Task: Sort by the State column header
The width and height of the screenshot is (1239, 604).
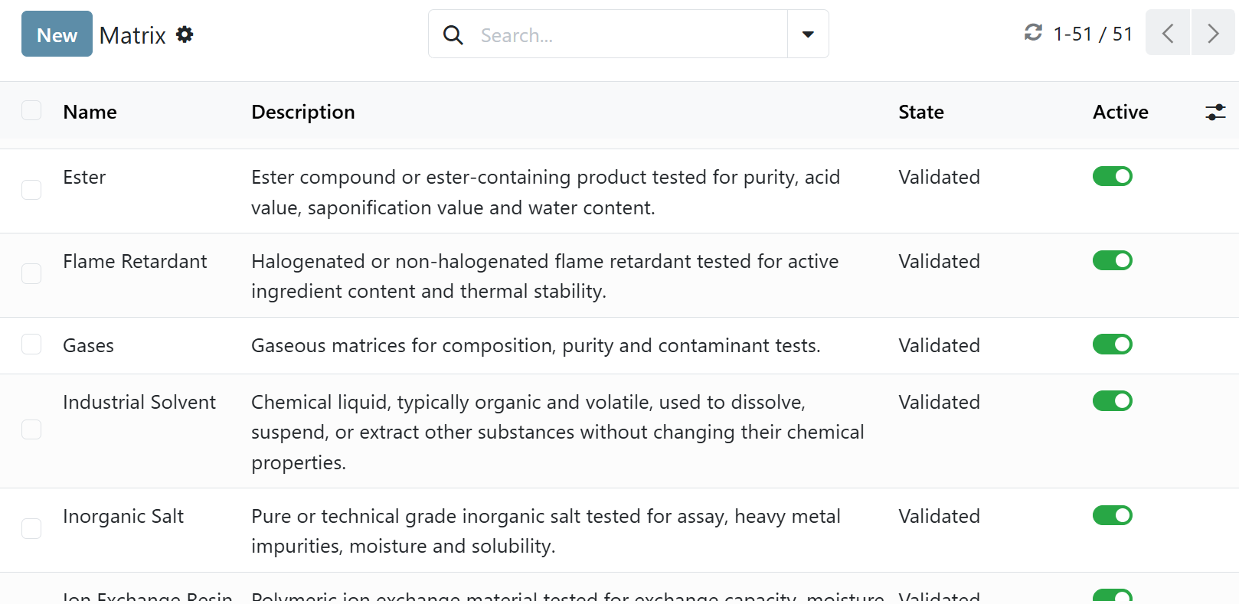Action: pos(920,113)
